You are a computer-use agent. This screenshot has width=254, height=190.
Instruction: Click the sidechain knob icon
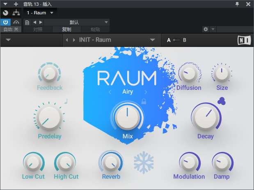[x=5, y=13]
